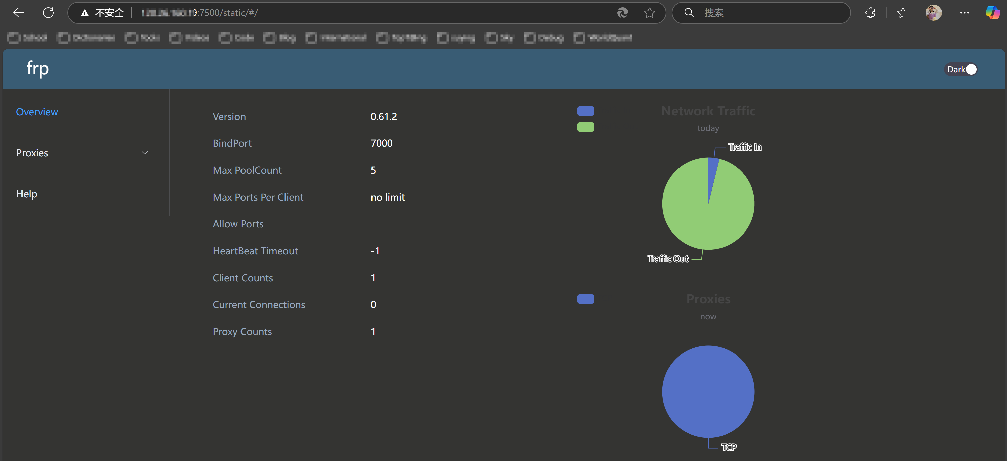The width and height of the screenshot is (1007, 461).
Task: Go back using the browser back arrow
Action: 18,13
